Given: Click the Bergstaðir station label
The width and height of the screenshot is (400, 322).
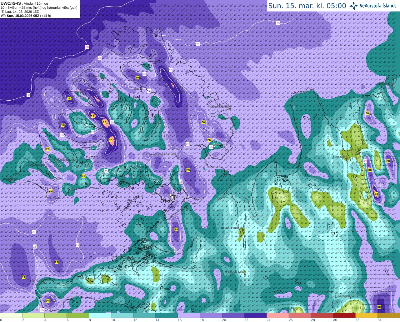Looking at the screenshot, I should point(339,157).
